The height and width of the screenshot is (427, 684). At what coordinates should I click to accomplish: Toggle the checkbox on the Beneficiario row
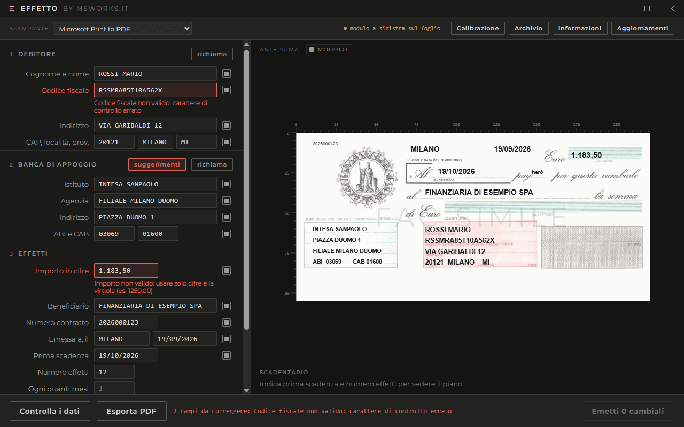click(227, 306)
